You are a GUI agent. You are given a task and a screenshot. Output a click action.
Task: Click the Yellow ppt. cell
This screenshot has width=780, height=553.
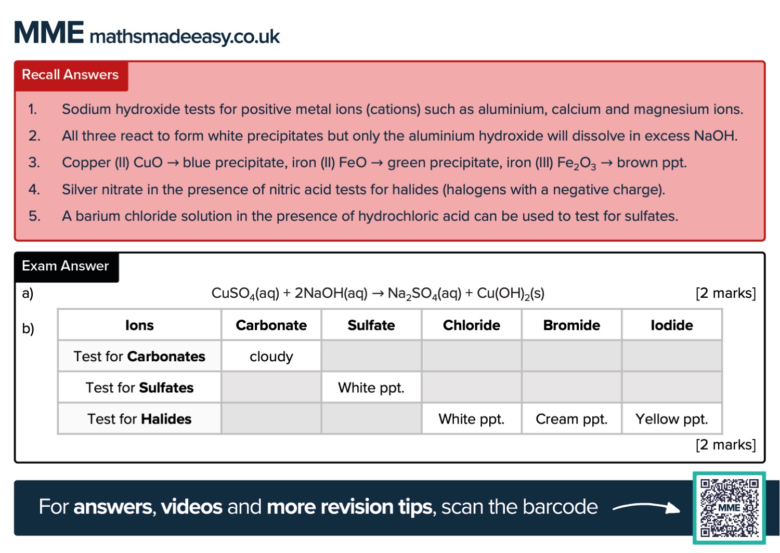[x=671, y=419]
